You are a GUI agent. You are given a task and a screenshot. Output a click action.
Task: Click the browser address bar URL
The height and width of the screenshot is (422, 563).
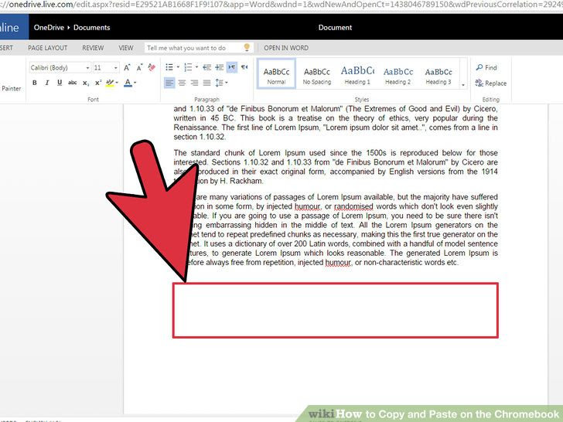pos(281,5)
